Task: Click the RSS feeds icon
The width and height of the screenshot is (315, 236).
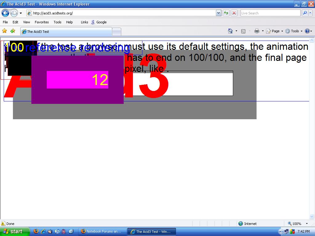Action: pyautogui.click(x=243, y=31)
